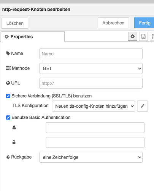Toggle Benutze Basic Authentication checkbox
154x191 pixels.
8,117
